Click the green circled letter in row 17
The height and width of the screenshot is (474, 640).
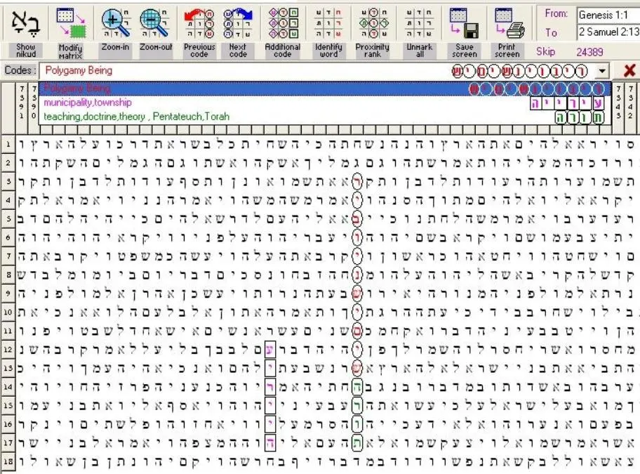pos(356,443)
